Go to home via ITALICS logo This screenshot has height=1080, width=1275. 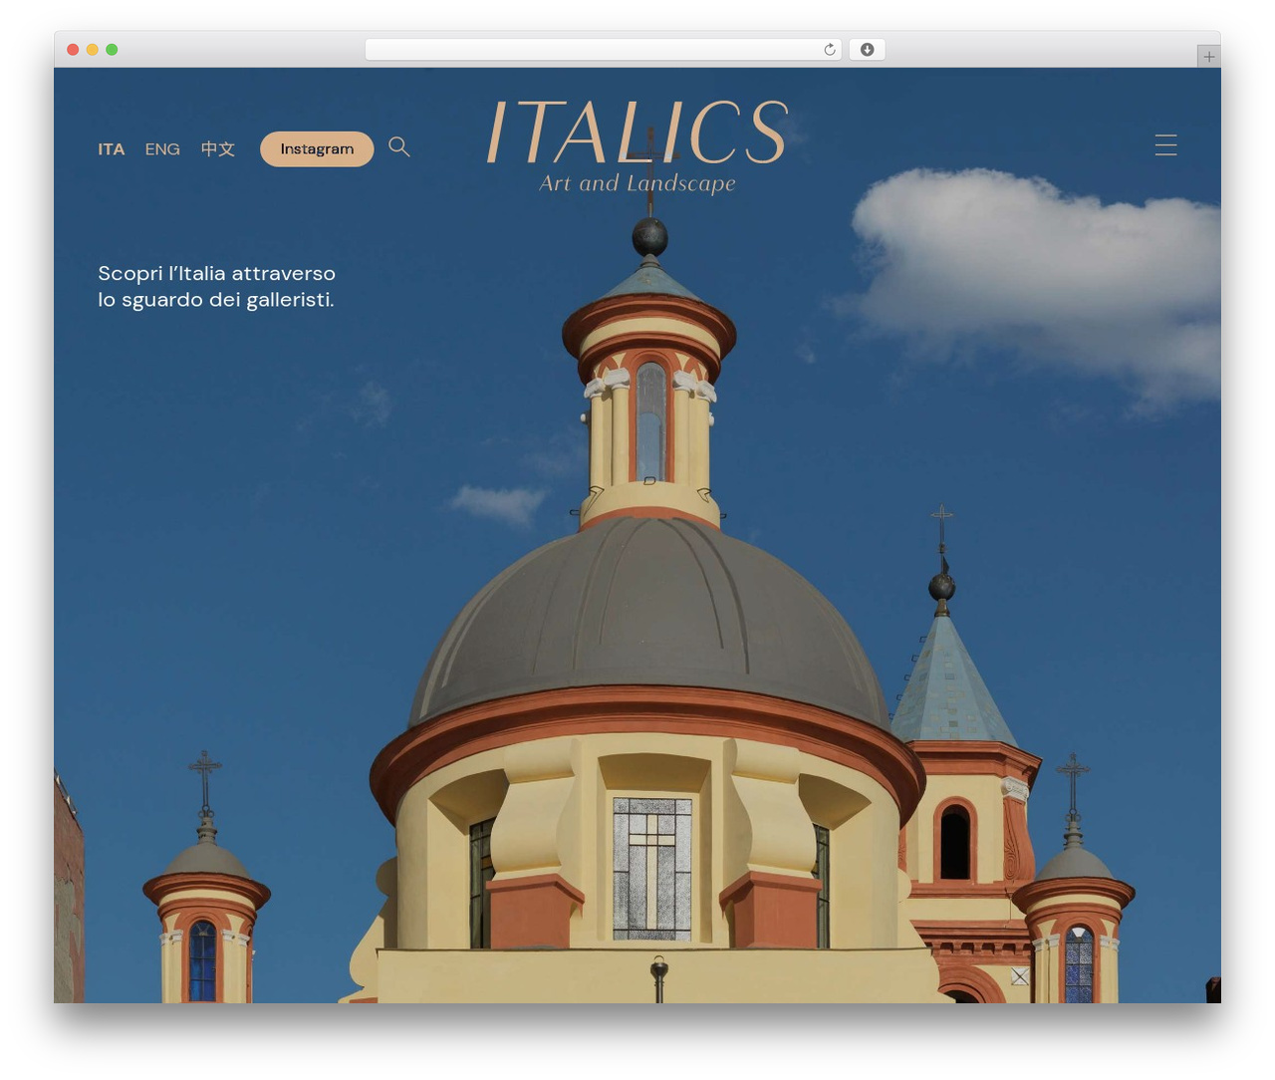(x=637, y=145)
